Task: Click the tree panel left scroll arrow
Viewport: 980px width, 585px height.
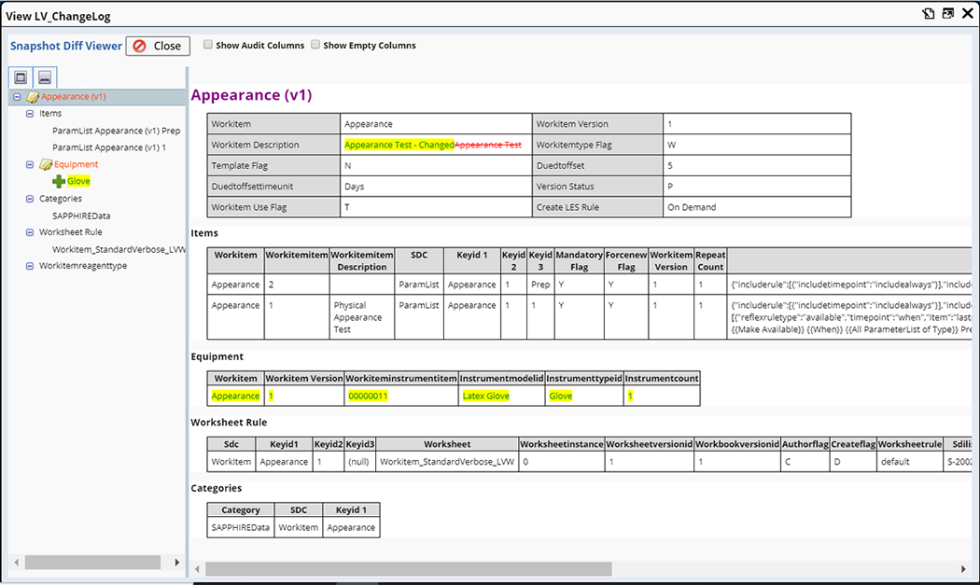Action: pos(16,562)
